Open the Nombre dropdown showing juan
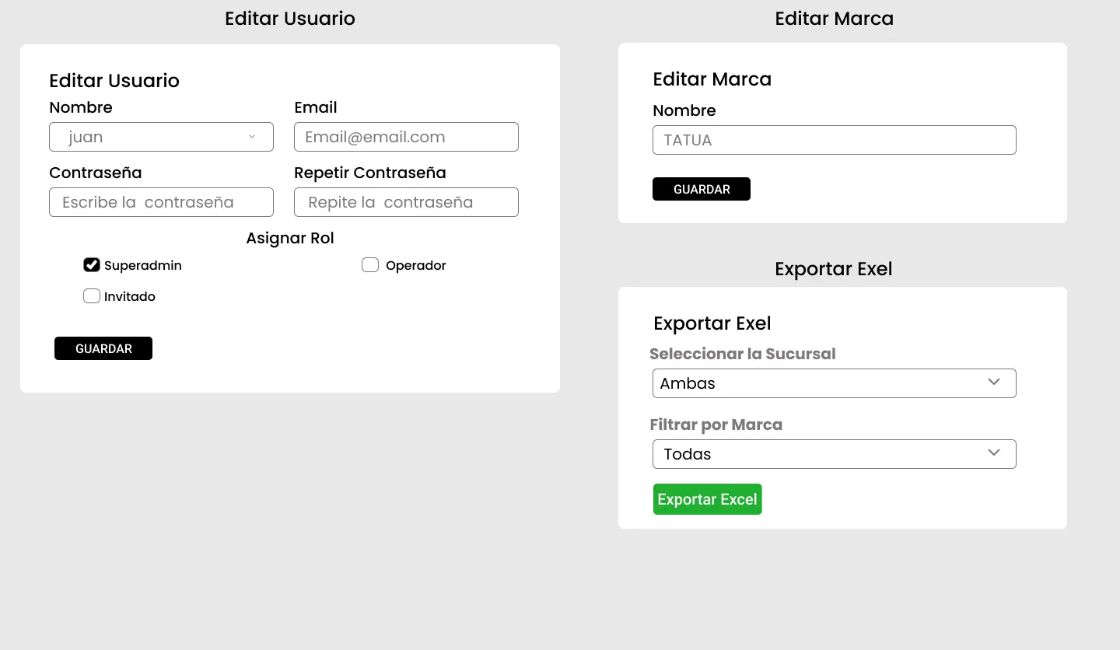This screenshot has height=650, width=1120. click(x=161, y=137)
